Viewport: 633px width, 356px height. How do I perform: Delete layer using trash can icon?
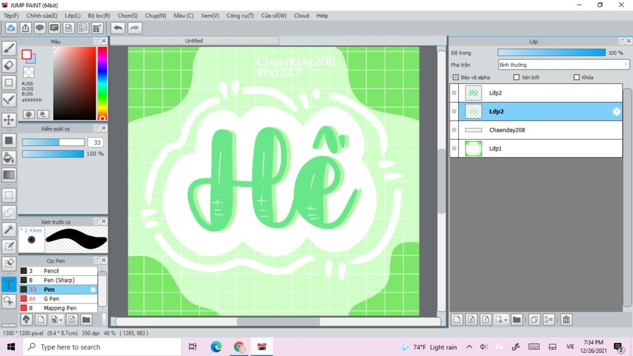[566, 320]
